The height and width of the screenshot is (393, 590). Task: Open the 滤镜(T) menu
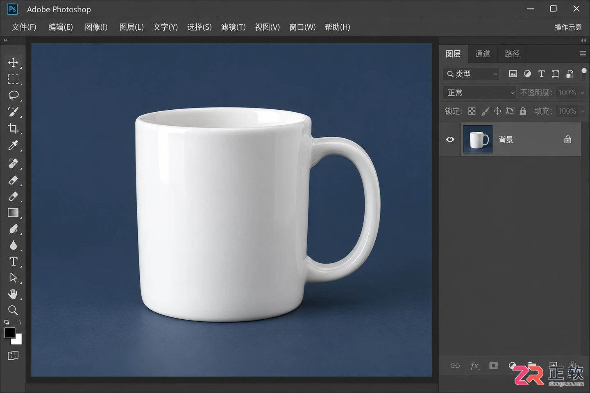click(233, 27)
